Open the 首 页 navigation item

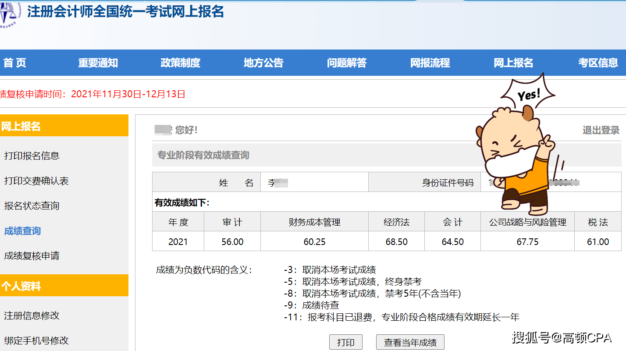pos(14,63)
